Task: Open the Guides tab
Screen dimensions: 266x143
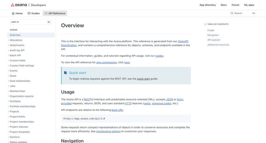Action: coord(34,13)
